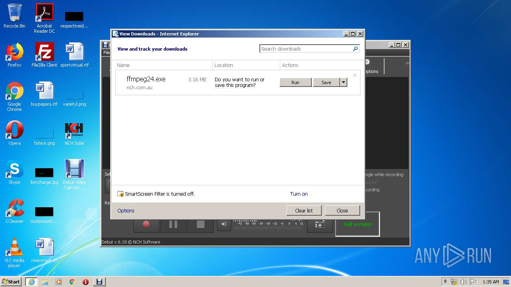Open NCH Suite desktop shortcut
Viewport: 511px width, 287px height.
click(74, 133)
